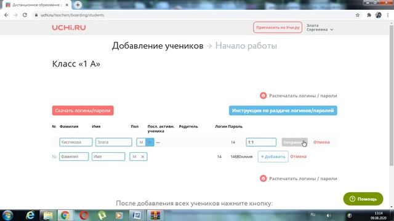Click the empty Фамилия input field
The width and height of the screenshot is (394, 221).
tap(74, 157)
